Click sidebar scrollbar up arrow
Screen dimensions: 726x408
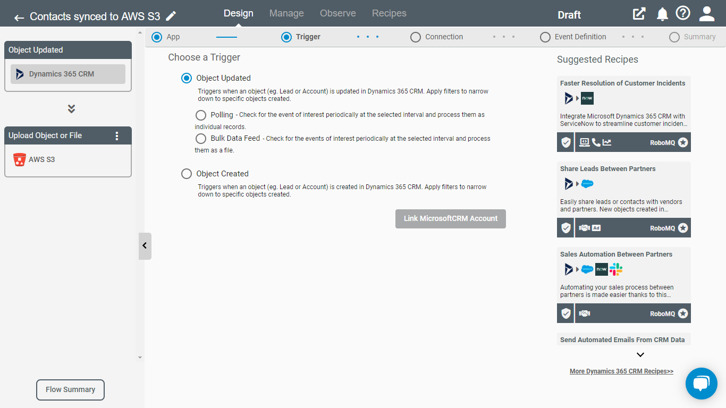pos(140,32)
